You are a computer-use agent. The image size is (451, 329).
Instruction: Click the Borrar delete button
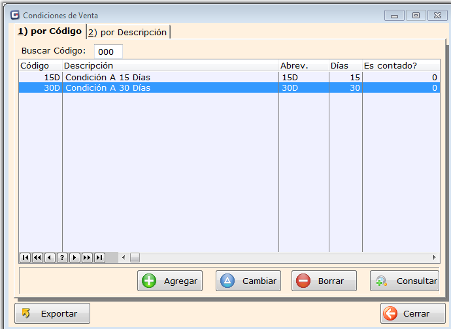[324, 281]
